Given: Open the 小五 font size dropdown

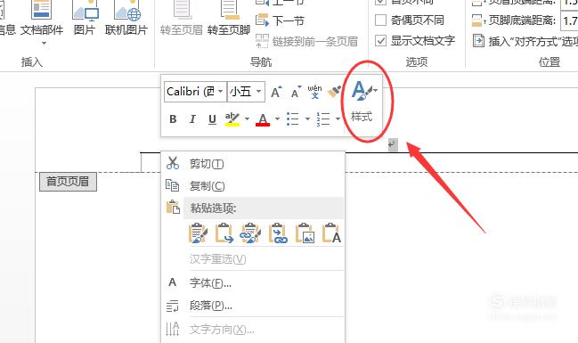Looking at the screenshot, I should pyautogui.click(x=259, y=91).
